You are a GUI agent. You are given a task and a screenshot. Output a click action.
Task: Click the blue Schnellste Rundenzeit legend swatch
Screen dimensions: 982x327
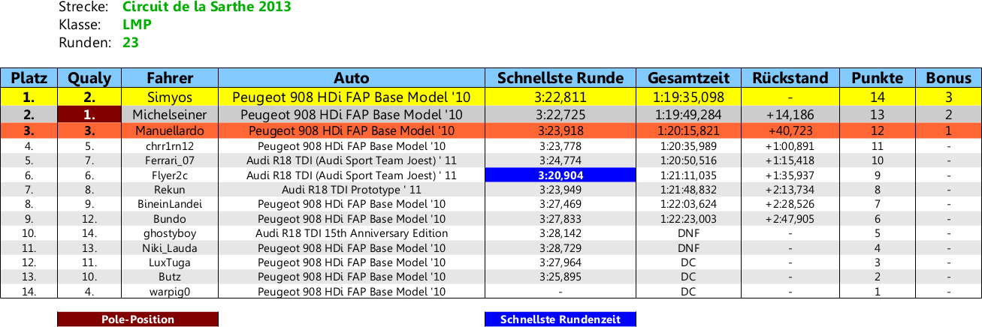560,319
